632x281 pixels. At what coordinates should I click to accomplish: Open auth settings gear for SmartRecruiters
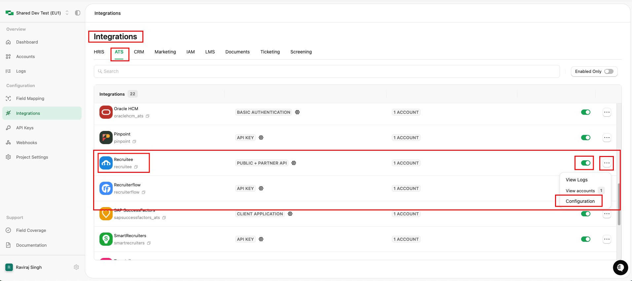261,239
